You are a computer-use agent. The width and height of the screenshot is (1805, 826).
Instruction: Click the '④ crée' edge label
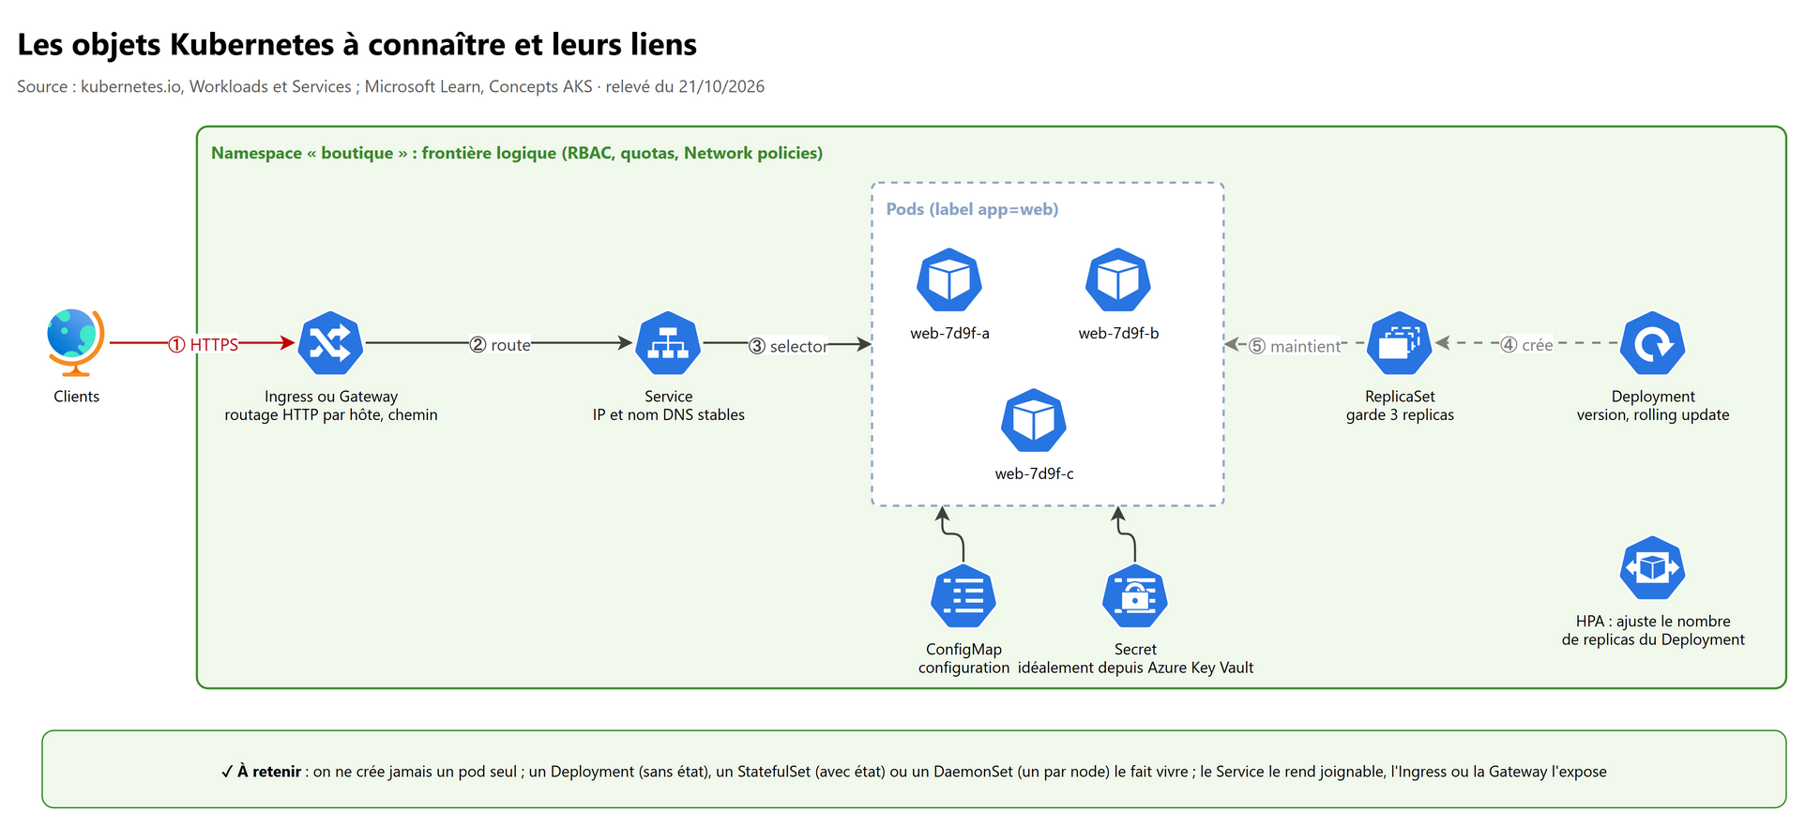pyautogui.click(x=1526, y=345)
